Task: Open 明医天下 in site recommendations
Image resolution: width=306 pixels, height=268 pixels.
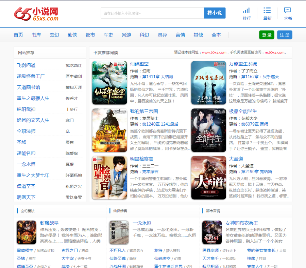Action: pos(26,197)
